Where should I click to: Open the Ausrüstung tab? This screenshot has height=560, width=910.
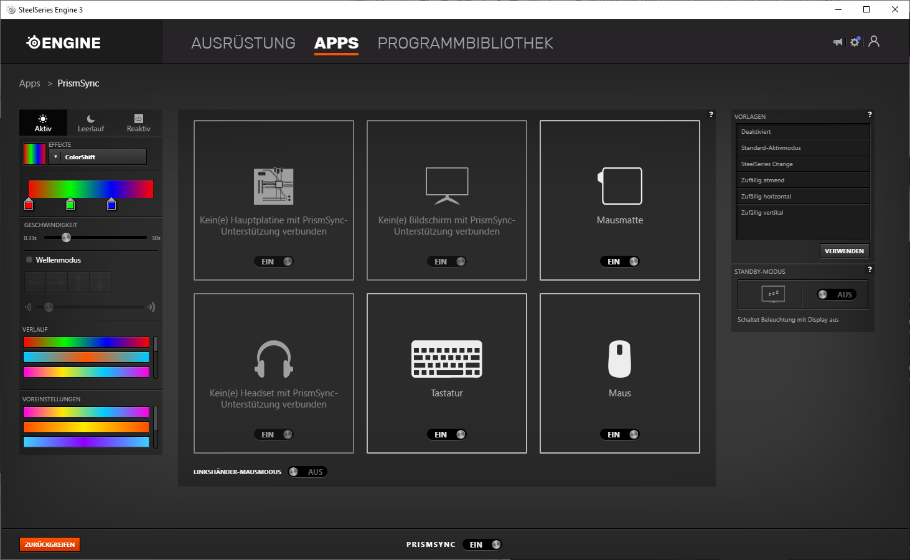point(243,43)
